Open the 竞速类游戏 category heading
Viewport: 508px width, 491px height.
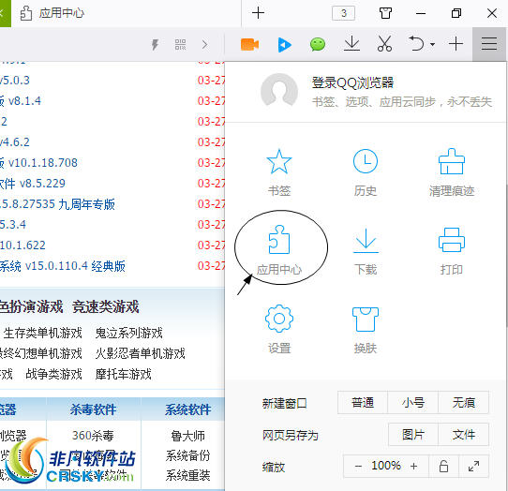point(106,306)
